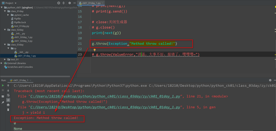The image size is (276, 131).
Task: Expand External Libraries arrow
Action: pyautogui.click(x=2, y=63)
